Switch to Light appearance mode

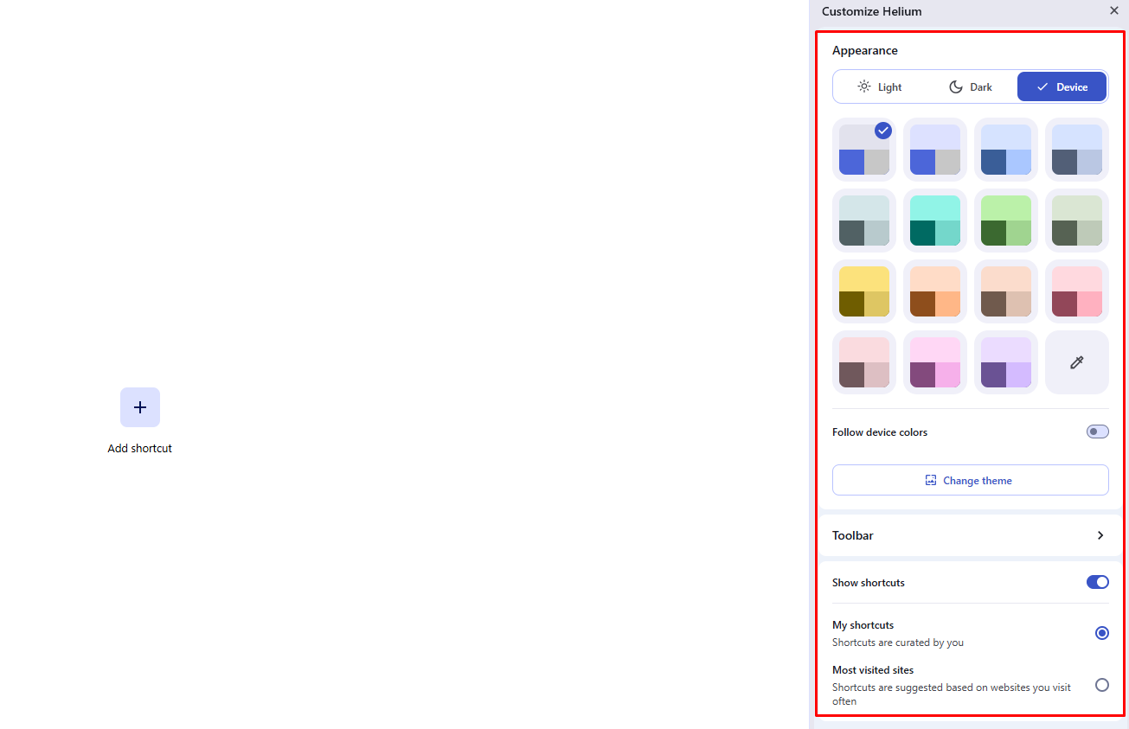pos(880,86)
